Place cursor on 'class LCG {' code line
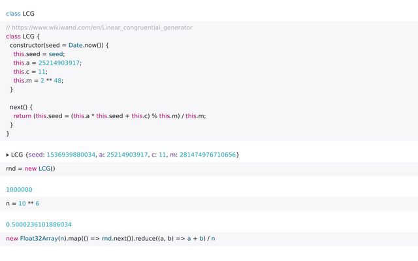418x261 pixels. coord(24,37)
